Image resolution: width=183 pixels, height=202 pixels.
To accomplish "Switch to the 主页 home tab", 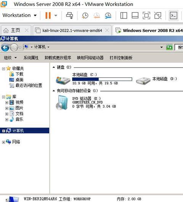I will pyautogui.click(x=16, y=30).
